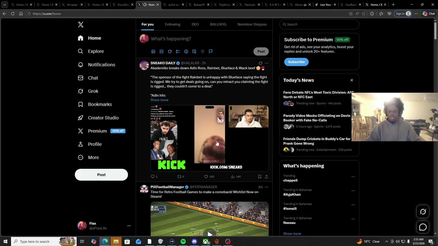
Task: Open Grok from the sidebar
Action: [x=88, y=91]
